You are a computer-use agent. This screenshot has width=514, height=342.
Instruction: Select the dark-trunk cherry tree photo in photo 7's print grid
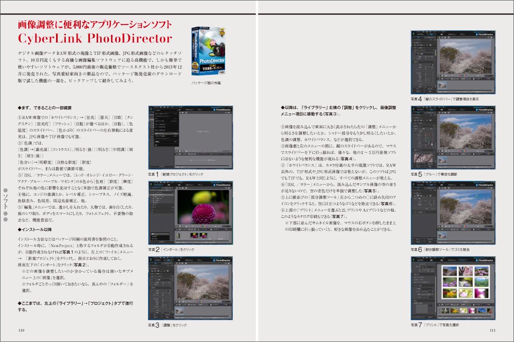tap(466, 271)
